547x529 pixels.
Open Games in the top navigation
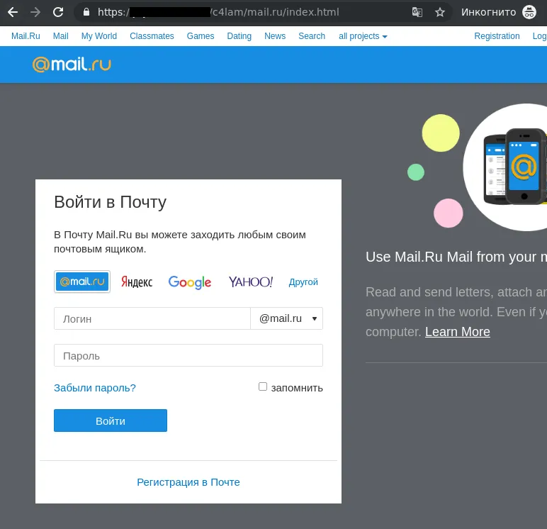pos(201,36)
